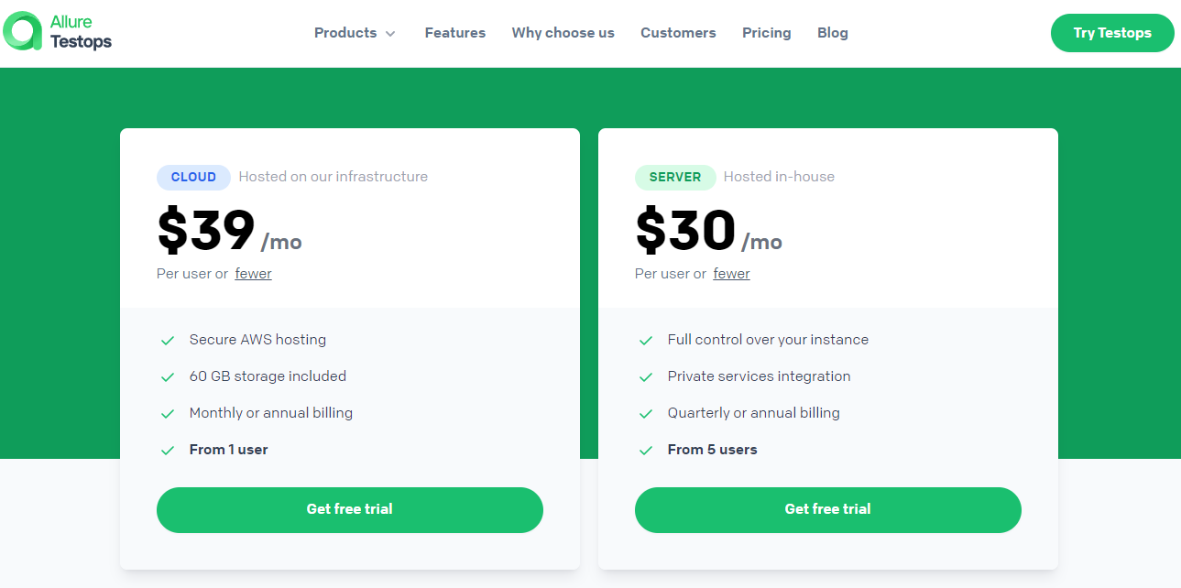
Task: Click the fewer link under Server price
Action: click(732, 274)
